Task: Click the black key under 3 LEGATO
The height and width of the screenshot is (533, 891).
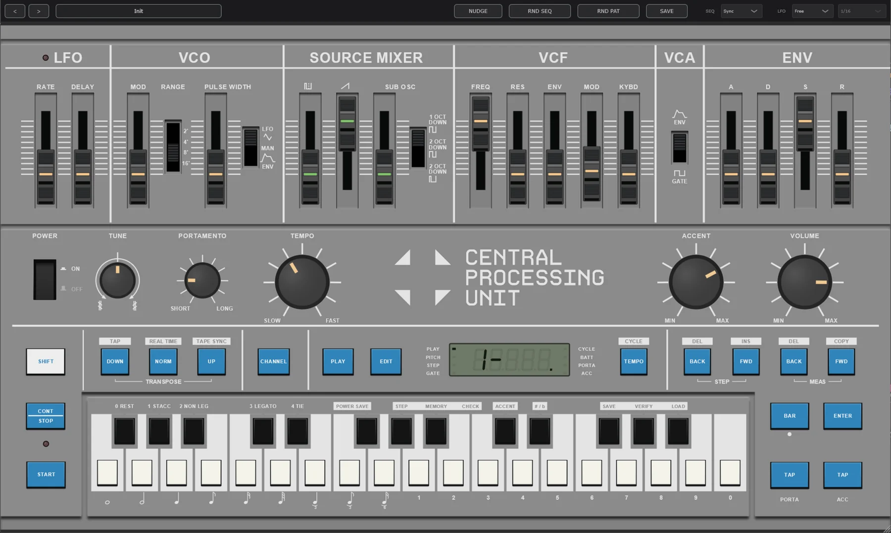Action: [x=263, y=431]
